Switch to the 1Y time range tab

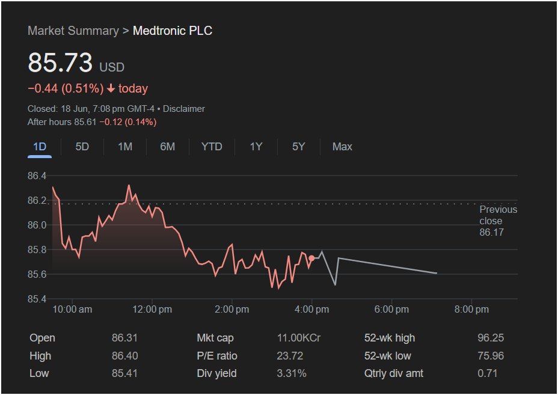[x=256, y=147]
